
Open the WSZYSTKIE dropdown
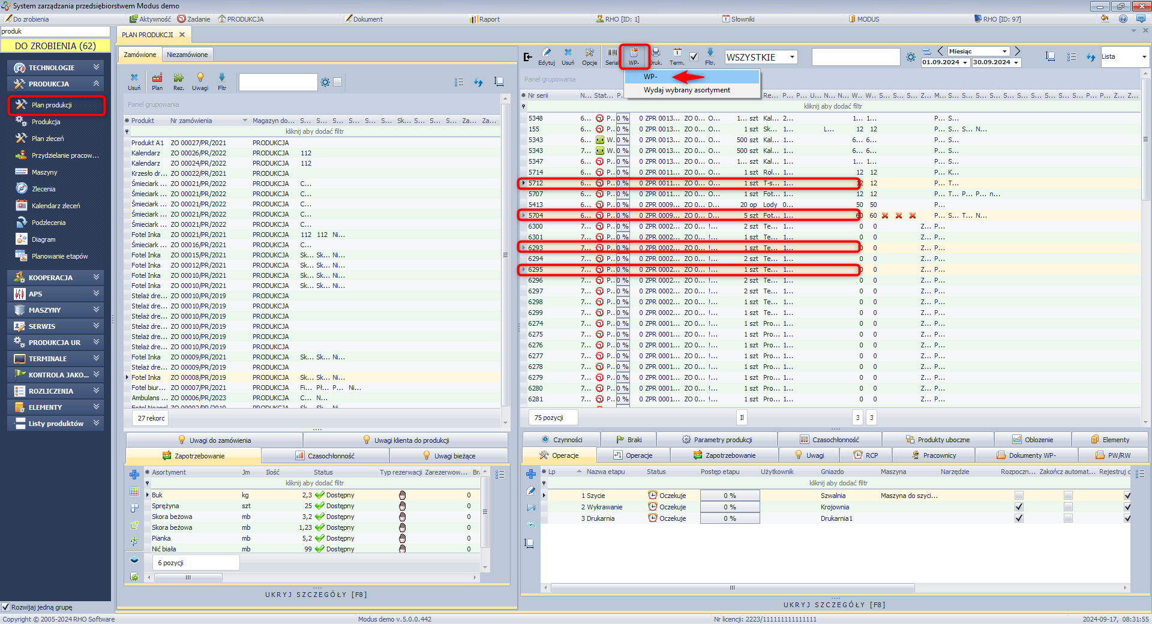point(760,57)
